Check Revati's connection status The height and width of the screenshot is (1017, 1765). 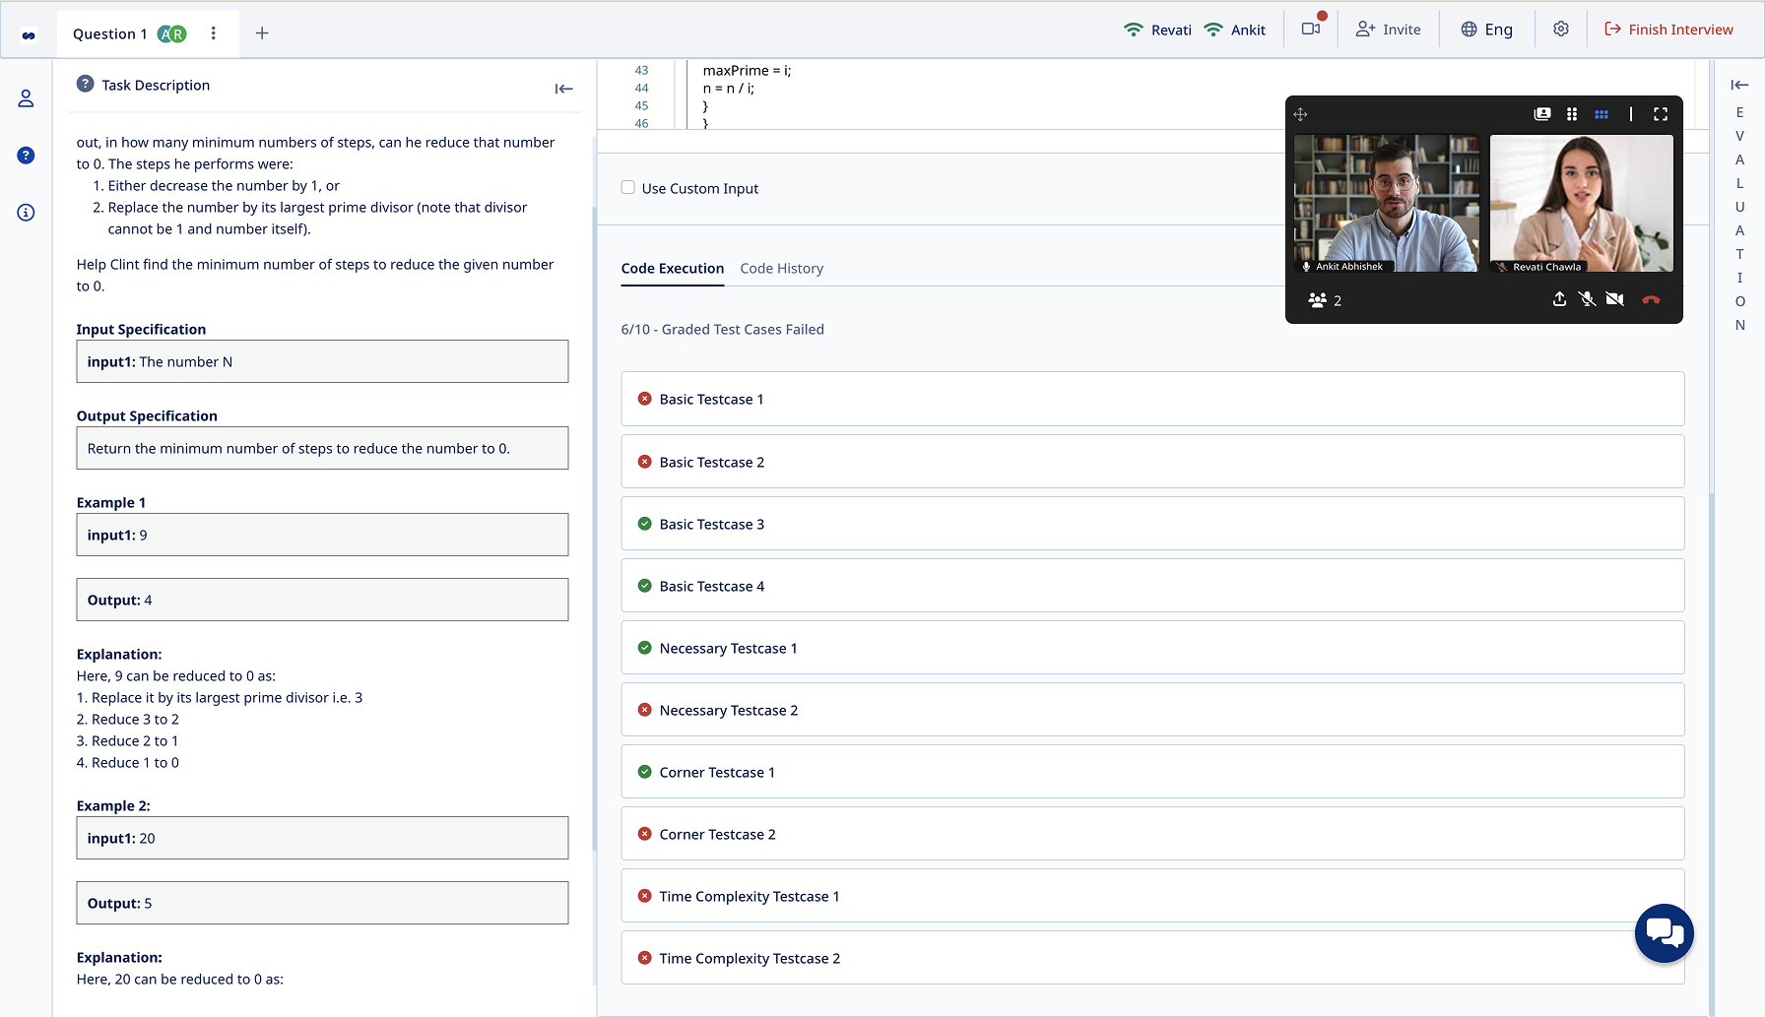tap(1134, 30)
